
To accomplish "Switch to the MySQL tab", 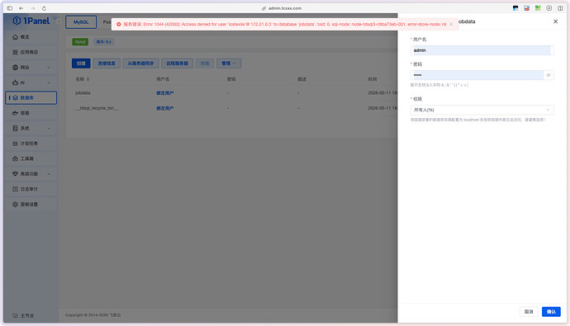I will (81, 22).
